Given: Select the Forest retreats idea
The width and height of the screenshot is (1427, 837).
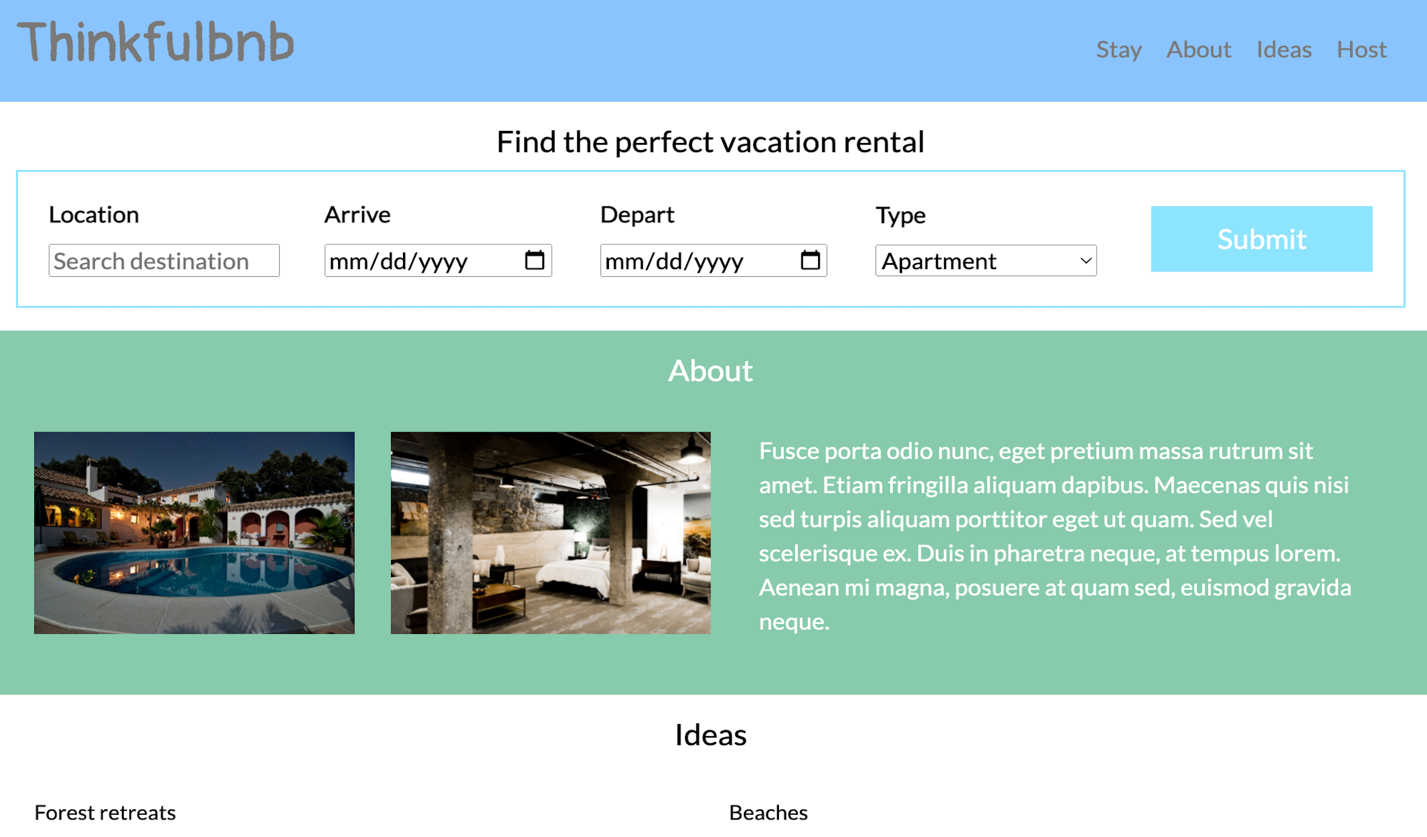Looking at the screenshot, I should point(105,812).
